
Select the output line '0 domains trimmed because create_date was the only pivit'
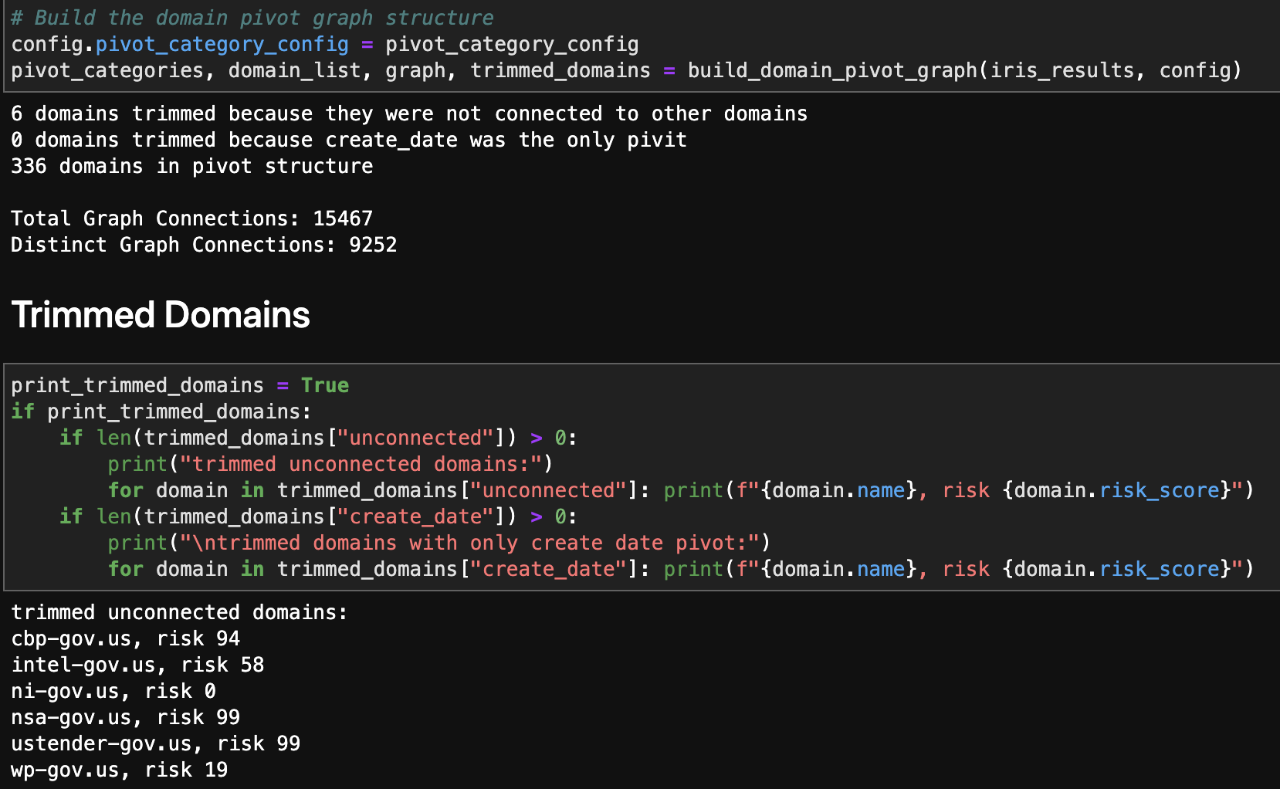349,140
